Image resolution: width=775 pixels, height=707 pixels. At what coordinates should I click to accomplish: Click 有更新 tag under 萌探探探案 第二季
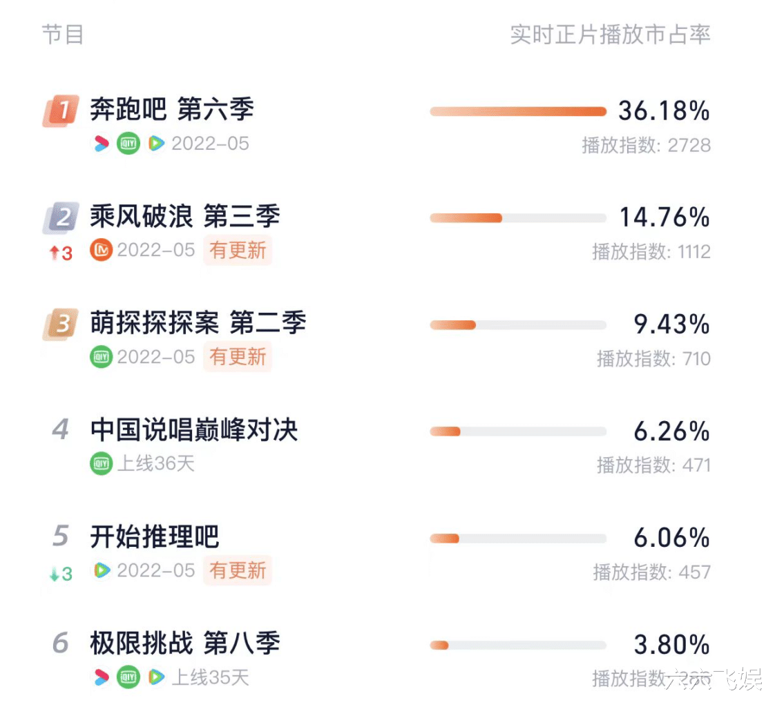coord(238,357)
